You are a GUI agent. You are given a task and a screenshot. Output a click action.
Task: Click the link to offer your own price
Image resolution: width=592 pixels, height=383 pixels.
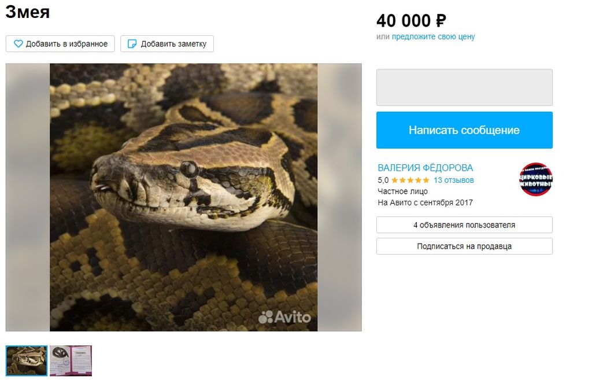pyautogui.click(x=434, y=36)
